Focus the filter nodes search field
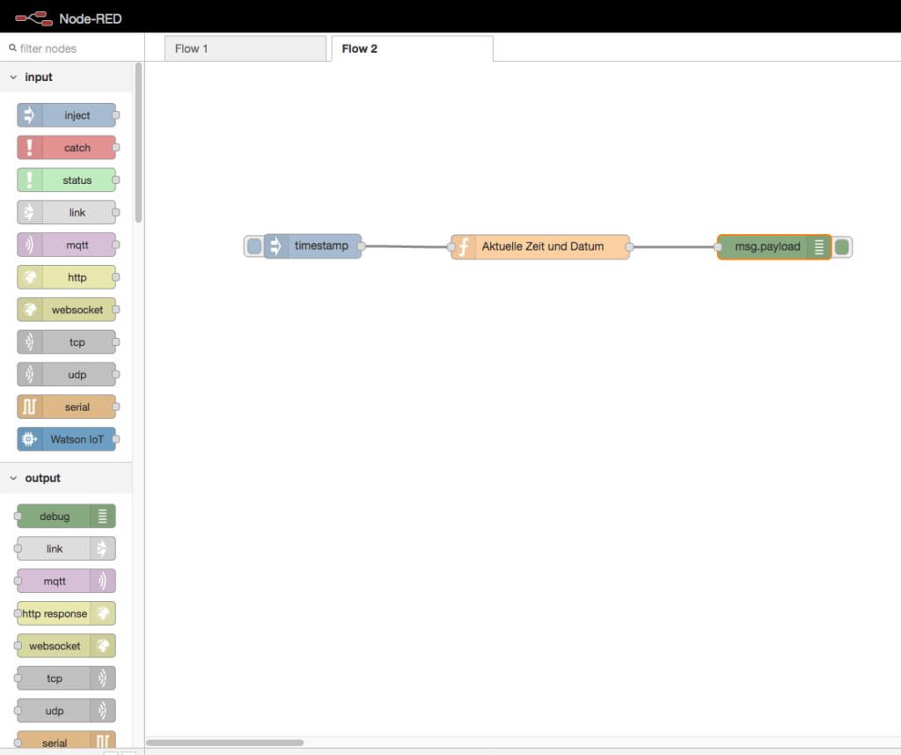901x755 pixels. 72,48
